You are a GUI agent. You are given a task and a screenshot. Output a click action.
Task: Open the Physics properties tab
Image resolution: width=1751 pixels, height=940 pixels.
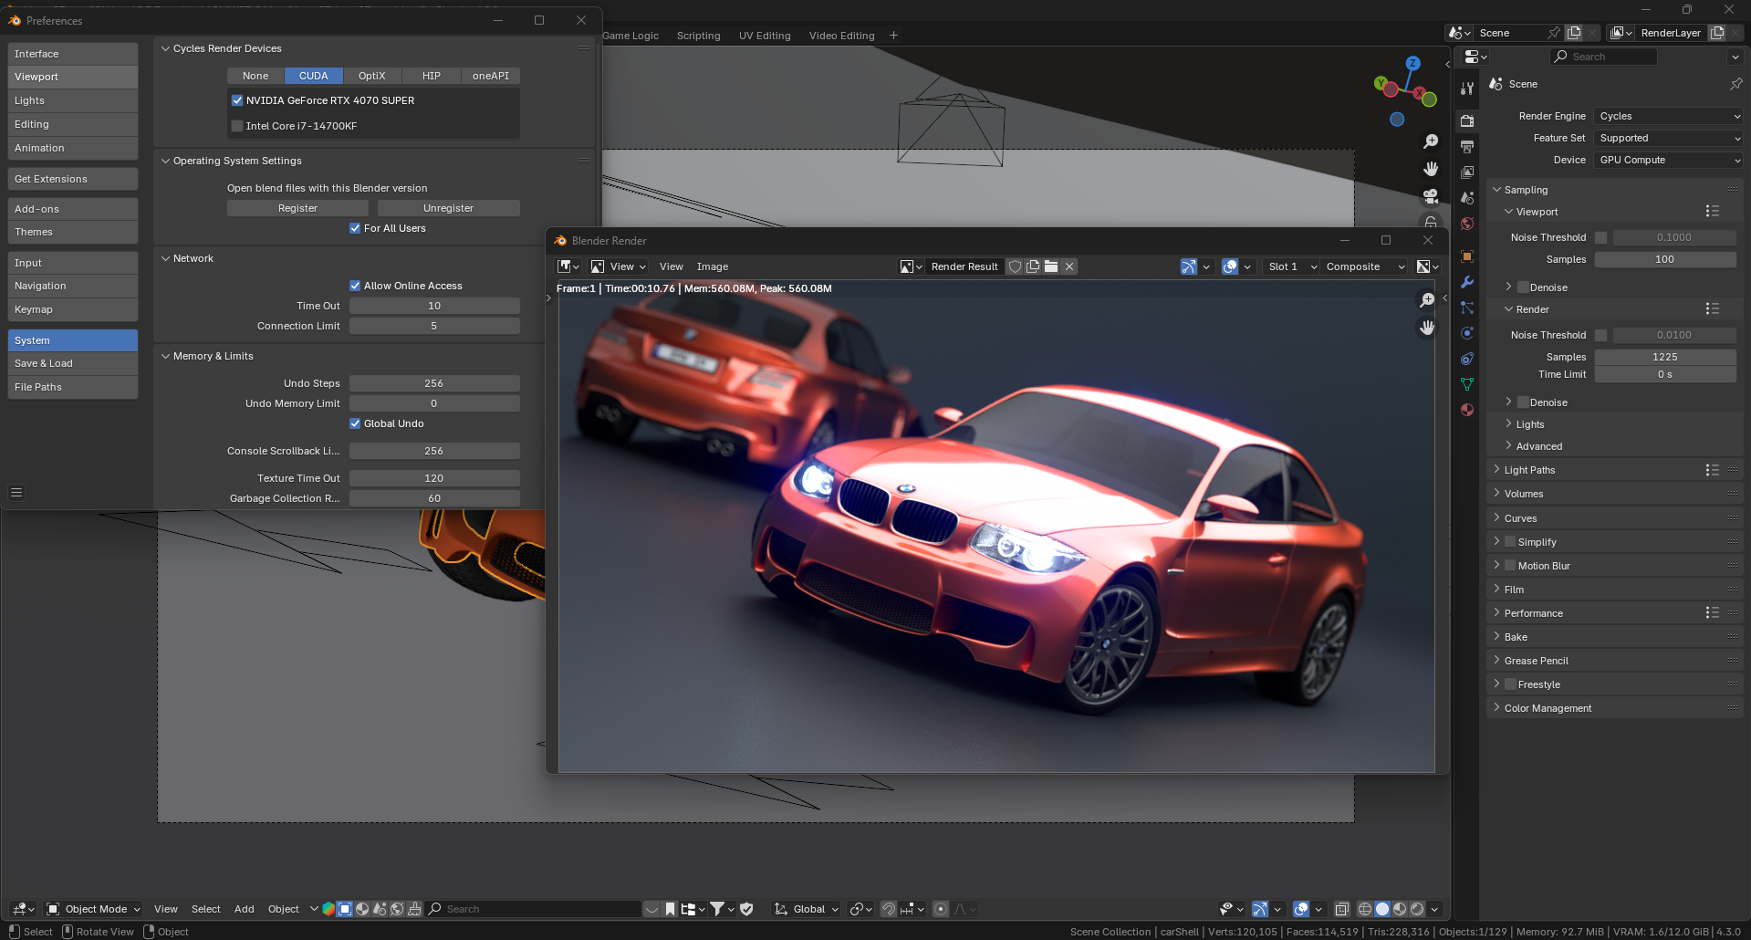[1467, 333]
